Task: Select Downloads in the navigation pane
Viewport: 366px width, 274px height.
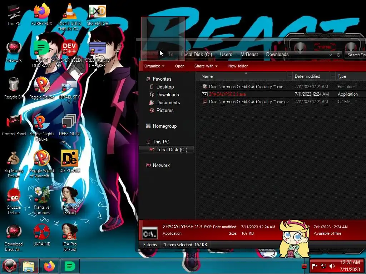Action: click(168, 95)
